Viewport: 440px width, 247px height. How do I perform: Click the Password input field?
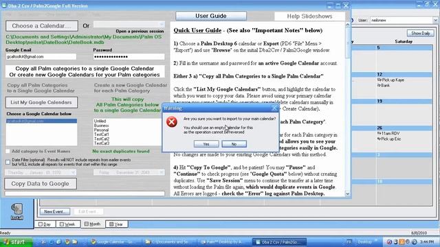129,56
